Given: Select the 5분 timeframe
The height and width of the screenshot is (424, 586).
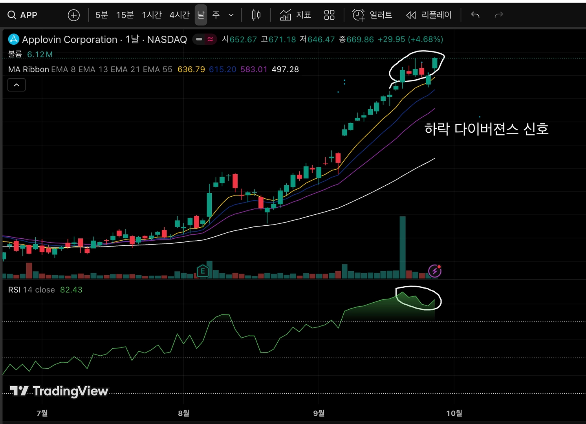Looking at the screenshot, I should coord(101,15).
